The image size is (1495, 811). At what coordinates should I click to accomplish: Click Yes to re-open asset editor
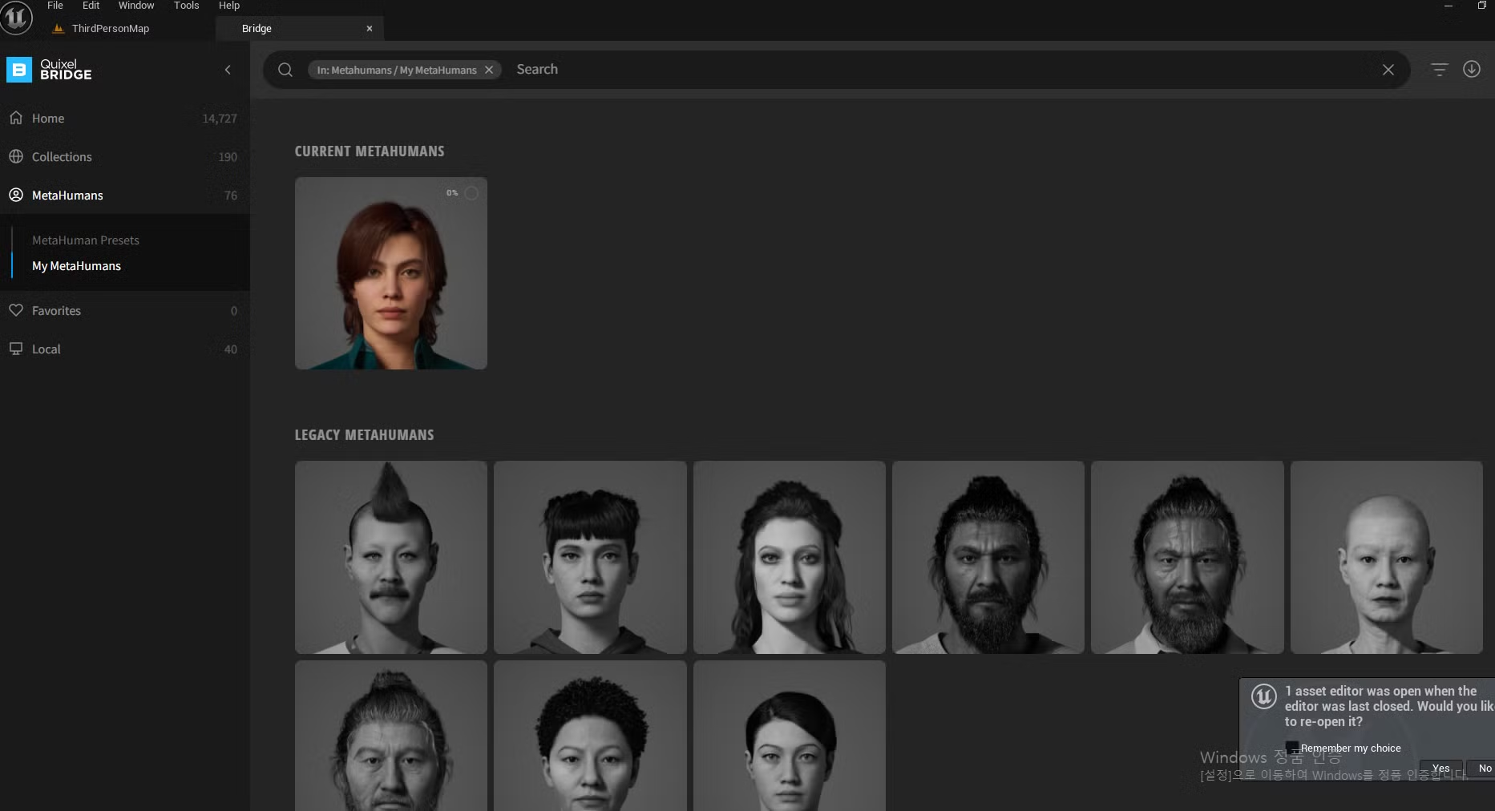coord(1441,769)
